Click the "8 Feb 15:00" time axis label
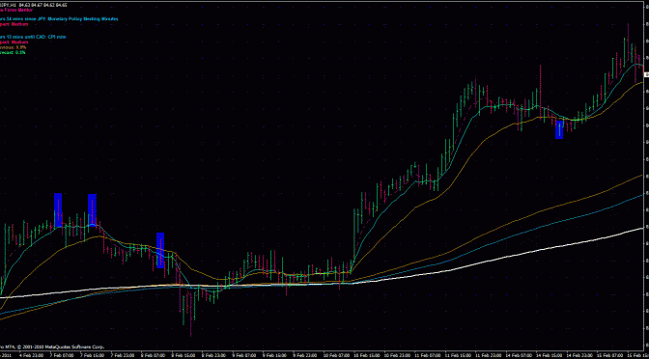Image resolution: width=649 pixels, height=359 pixels. tap(183, 355)
